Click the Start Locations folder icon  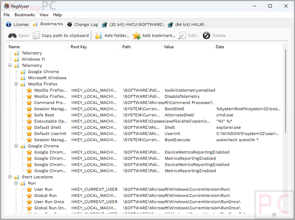tap(17, 177)
